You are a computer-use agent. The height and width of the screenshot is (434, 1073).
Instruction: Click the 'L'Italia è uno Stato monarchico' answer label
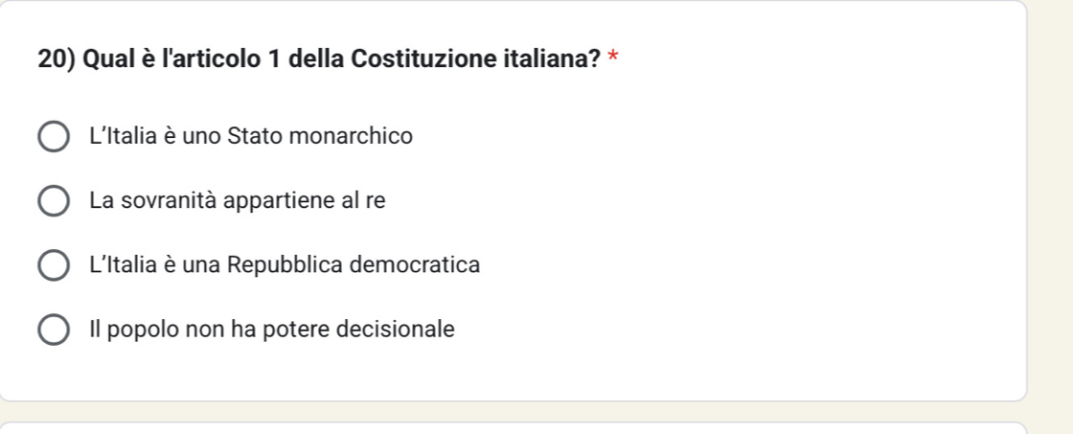pyautogui.click(x=251, y=137)
